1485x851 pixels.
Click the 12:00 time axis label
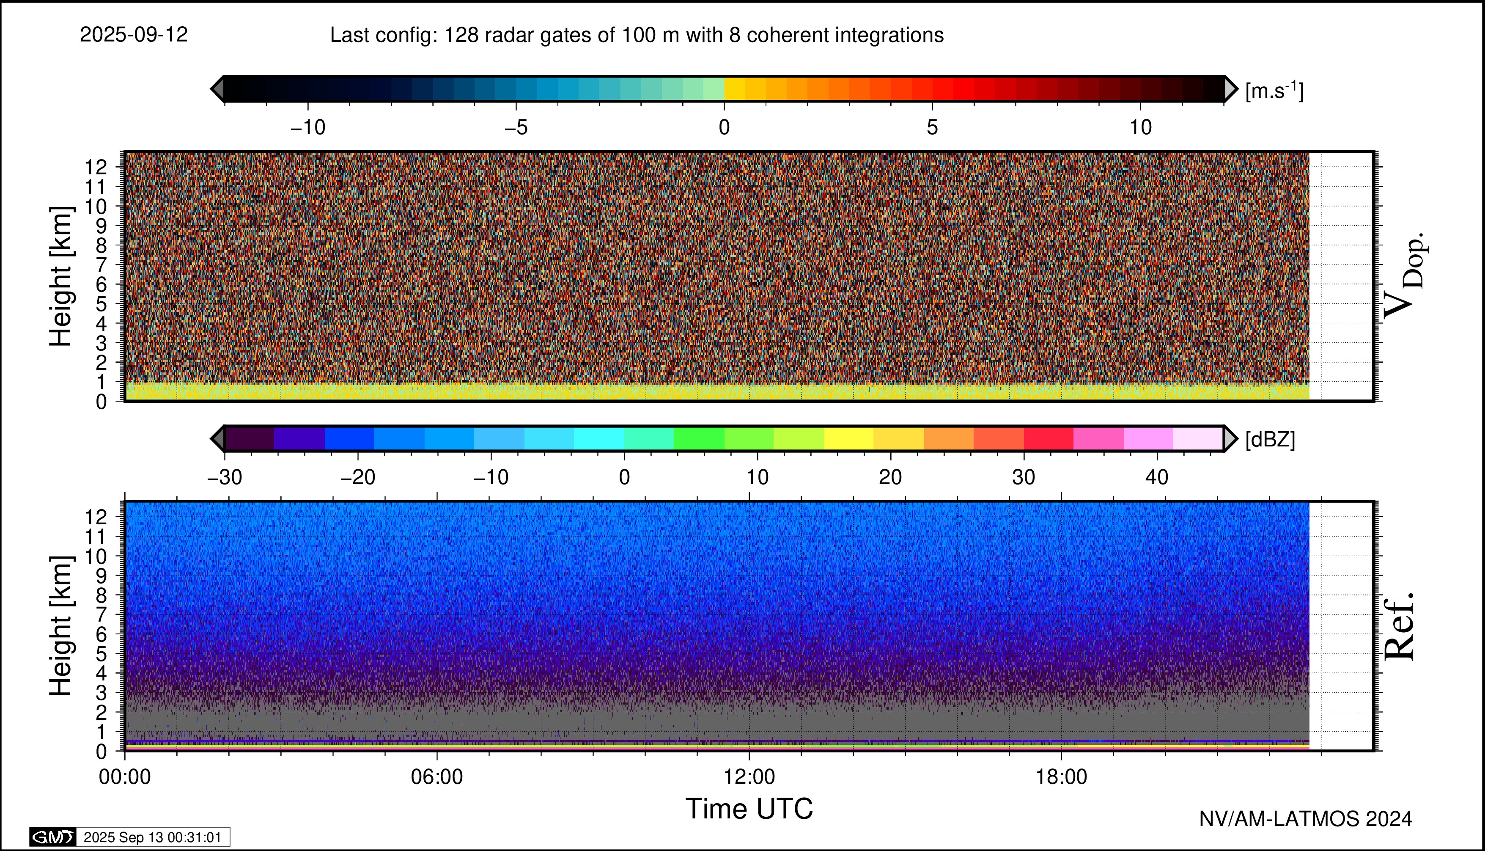(749, 777)
